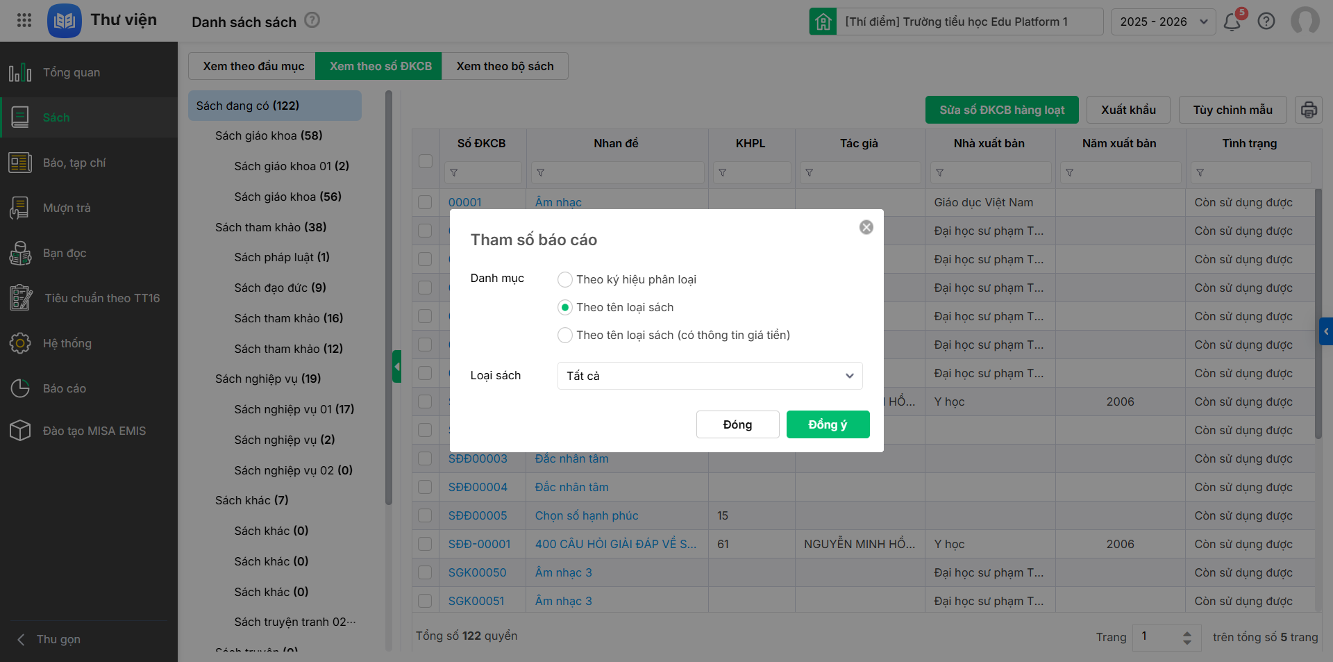The image size is (1333, 662).
Task: Open the help question mark icon
Action: pos(1266,22)
